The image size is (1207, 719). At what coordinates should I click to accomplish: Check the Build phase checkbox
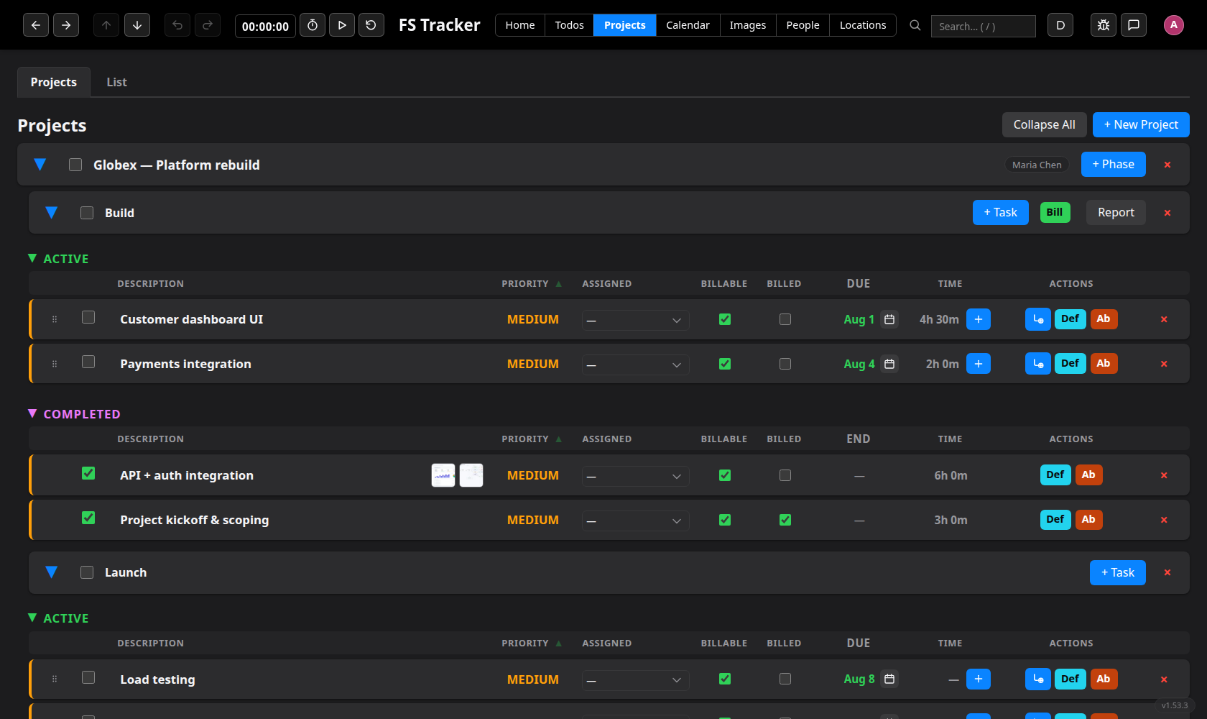click(87, 213)
